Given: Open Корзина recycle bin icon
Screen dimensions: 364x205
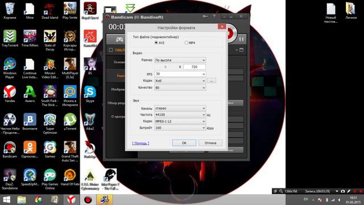Looking at the screenshot, I should click(10, 11).
